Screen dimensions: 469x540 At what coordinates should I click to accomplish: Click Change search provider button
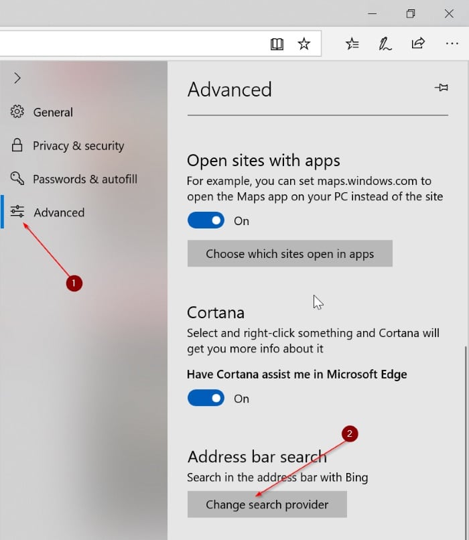[267, 504]
